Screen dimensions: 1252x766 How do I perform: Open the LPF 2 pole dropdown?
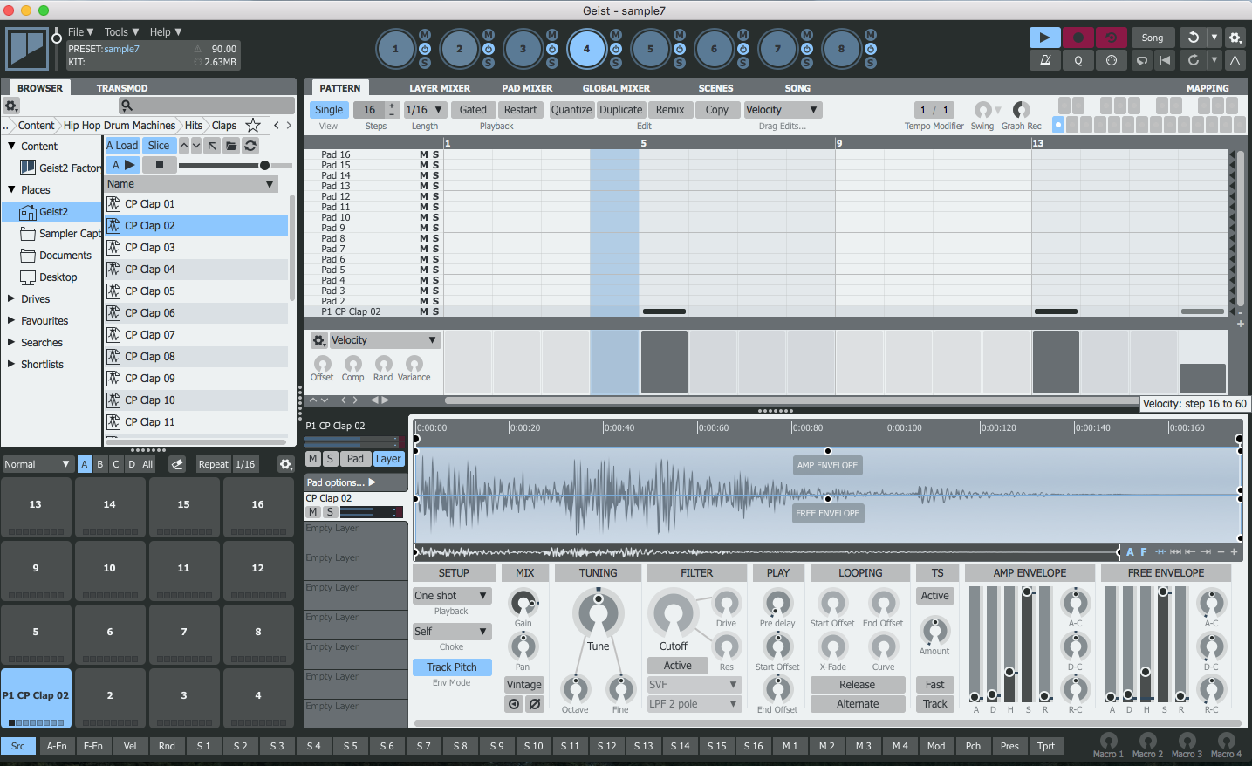[x=694, y=704]
